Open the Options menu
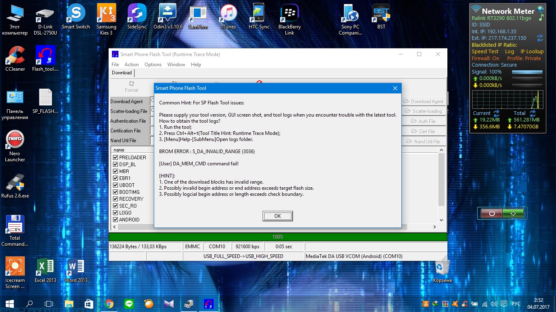The width and height of the screenshot is (556, 312). 153,65
